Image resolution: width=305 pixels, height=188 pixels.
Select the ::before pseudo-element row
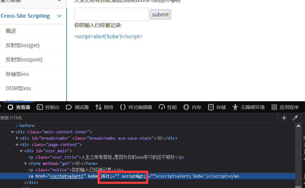point(25,126)
